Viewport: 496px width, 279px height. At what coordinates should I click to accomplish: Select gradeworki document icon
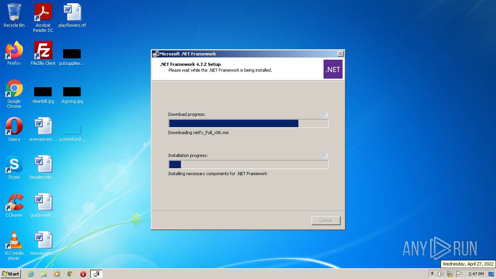tap(43, 205)
